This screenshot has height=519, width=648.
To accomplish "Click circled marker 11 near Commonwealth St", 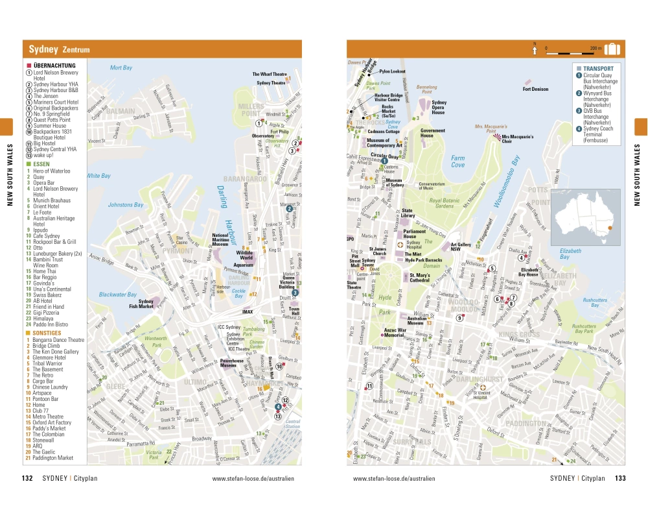I will pos(369,386).
